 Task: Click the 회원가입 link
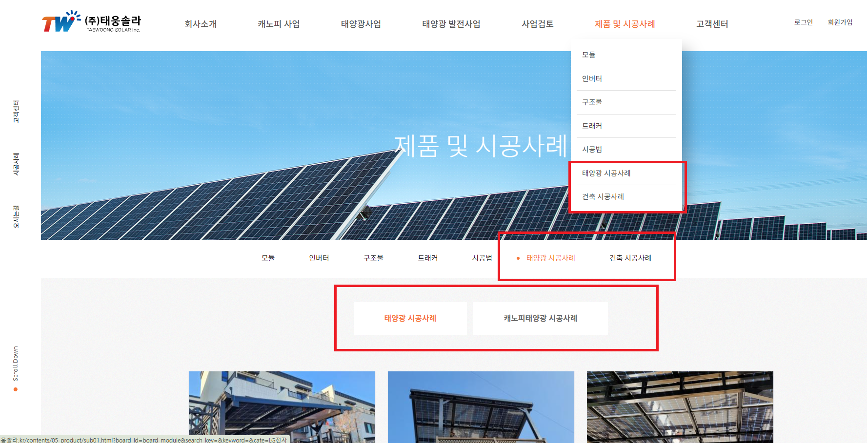(x=840, y=22)
